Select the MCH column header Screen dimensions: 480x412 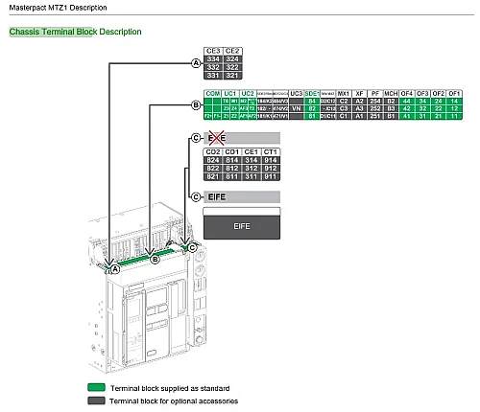point(391,94)
